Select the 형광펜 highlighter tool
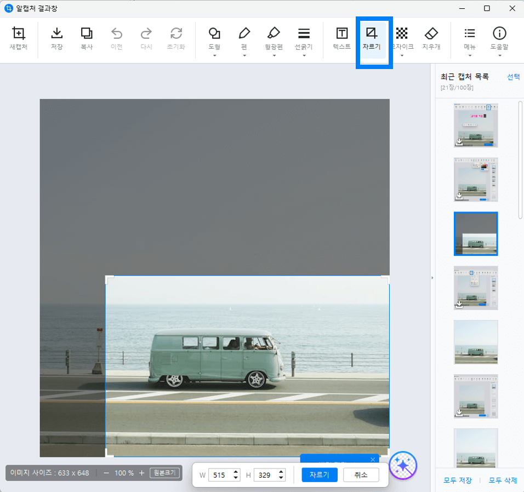The width and height of the screenshot is (524, 492). coord(274,38)
